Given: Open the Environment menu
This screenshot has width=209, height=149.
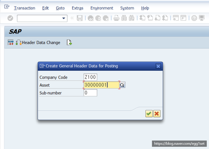Looking at the screenshot, I should [x=102, y=8].
